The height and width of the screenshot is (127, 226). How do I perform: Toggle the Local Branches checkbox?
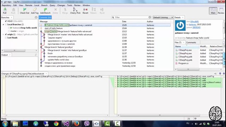(6, 24)
